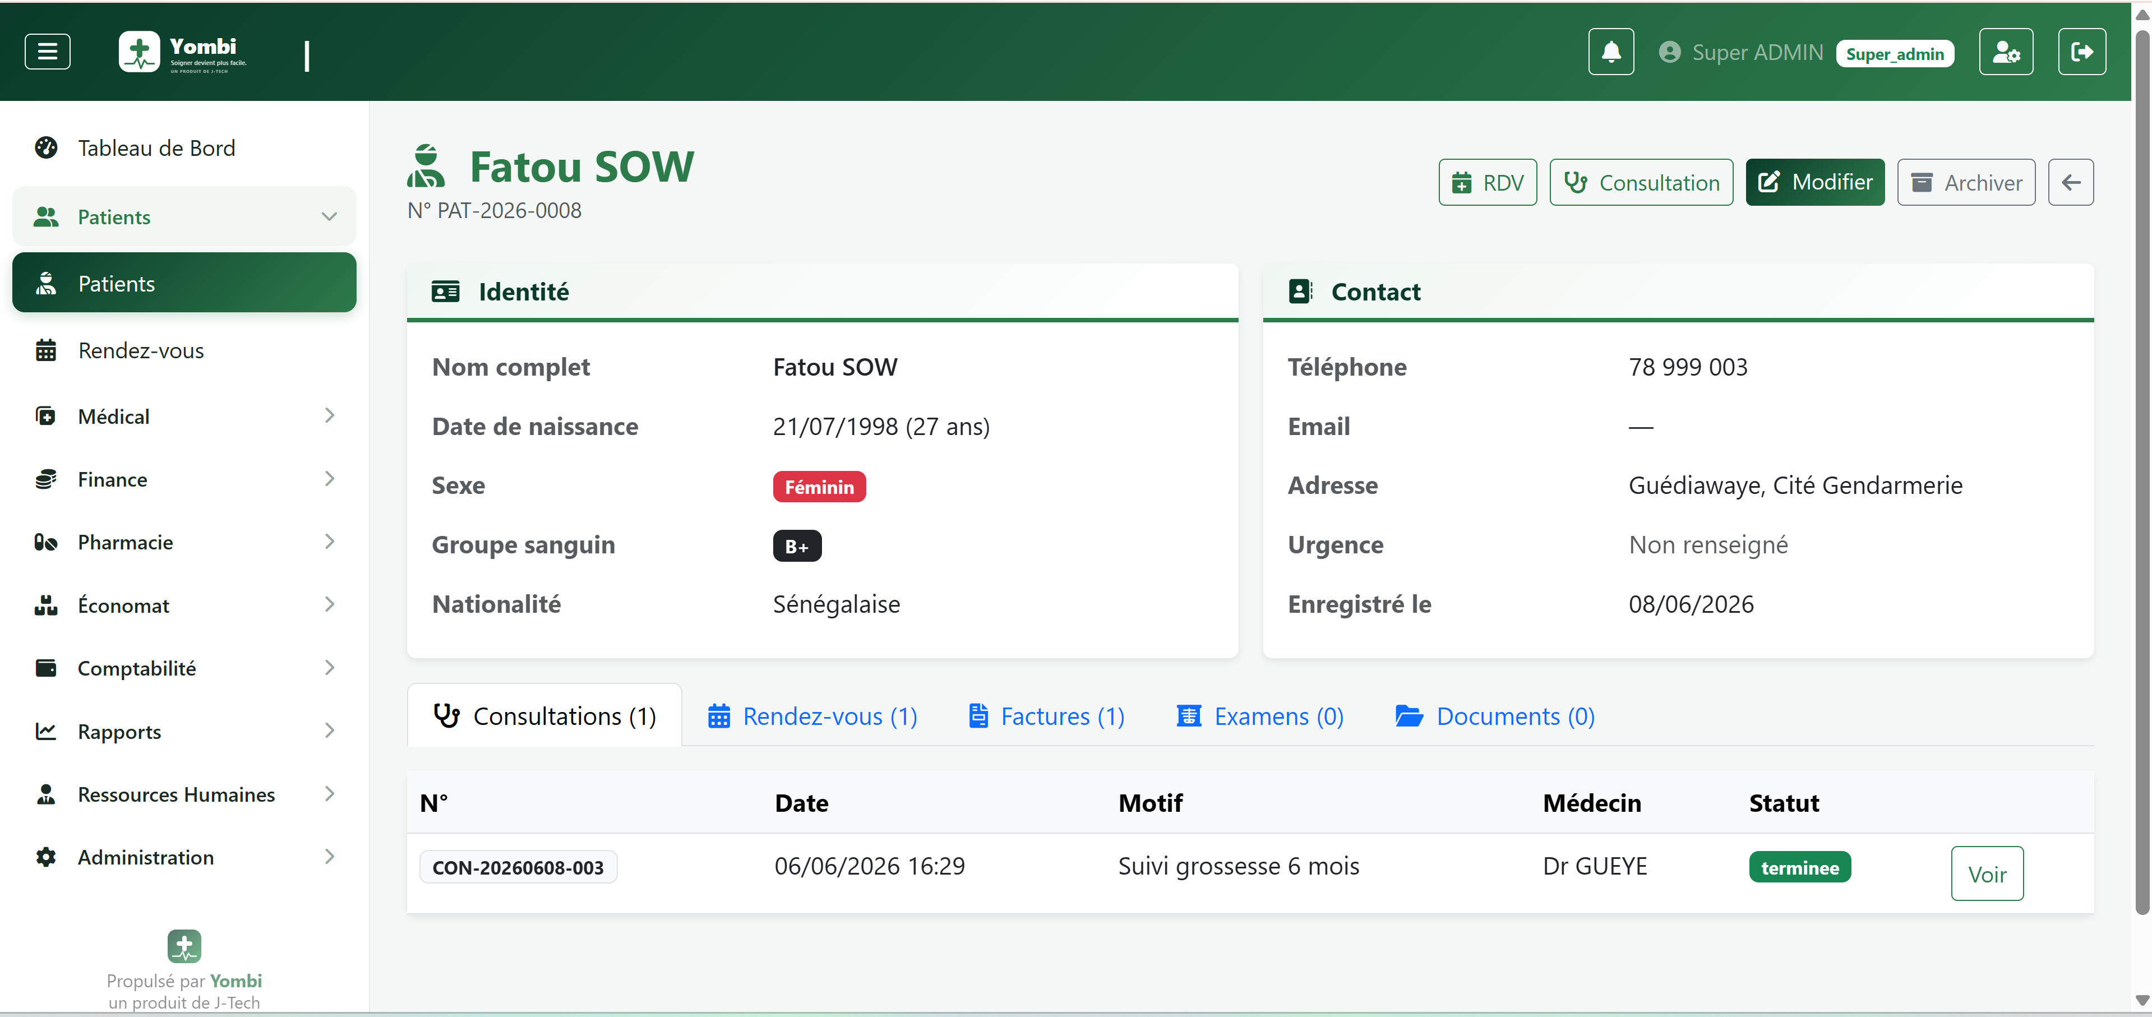Click the RDV button
The width and height of the screenshot is (2152, 1017).
pos(1487,182)
